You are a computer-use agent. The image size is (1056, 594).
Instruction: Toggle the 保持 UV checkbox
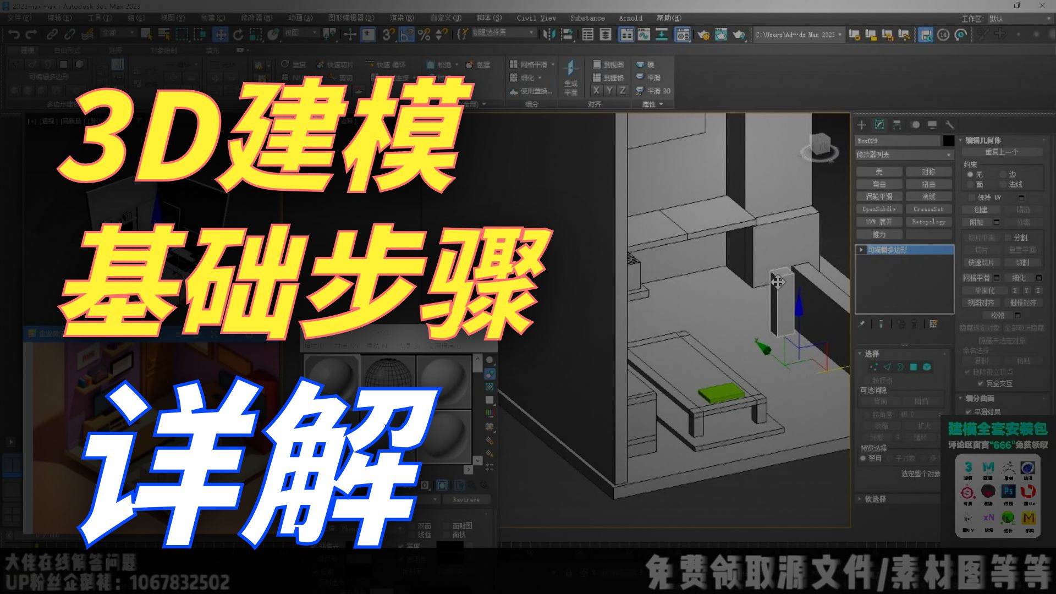click(971, 197)
